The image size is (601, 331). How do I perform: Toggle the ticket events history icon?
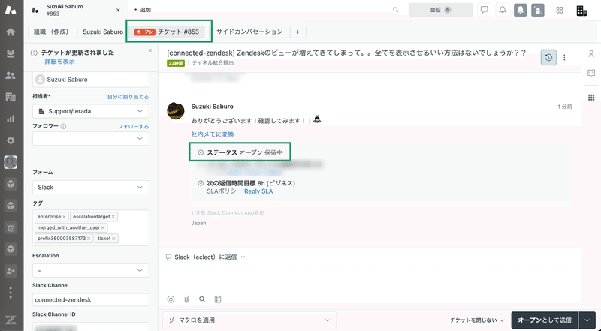(x=548, y=58)
